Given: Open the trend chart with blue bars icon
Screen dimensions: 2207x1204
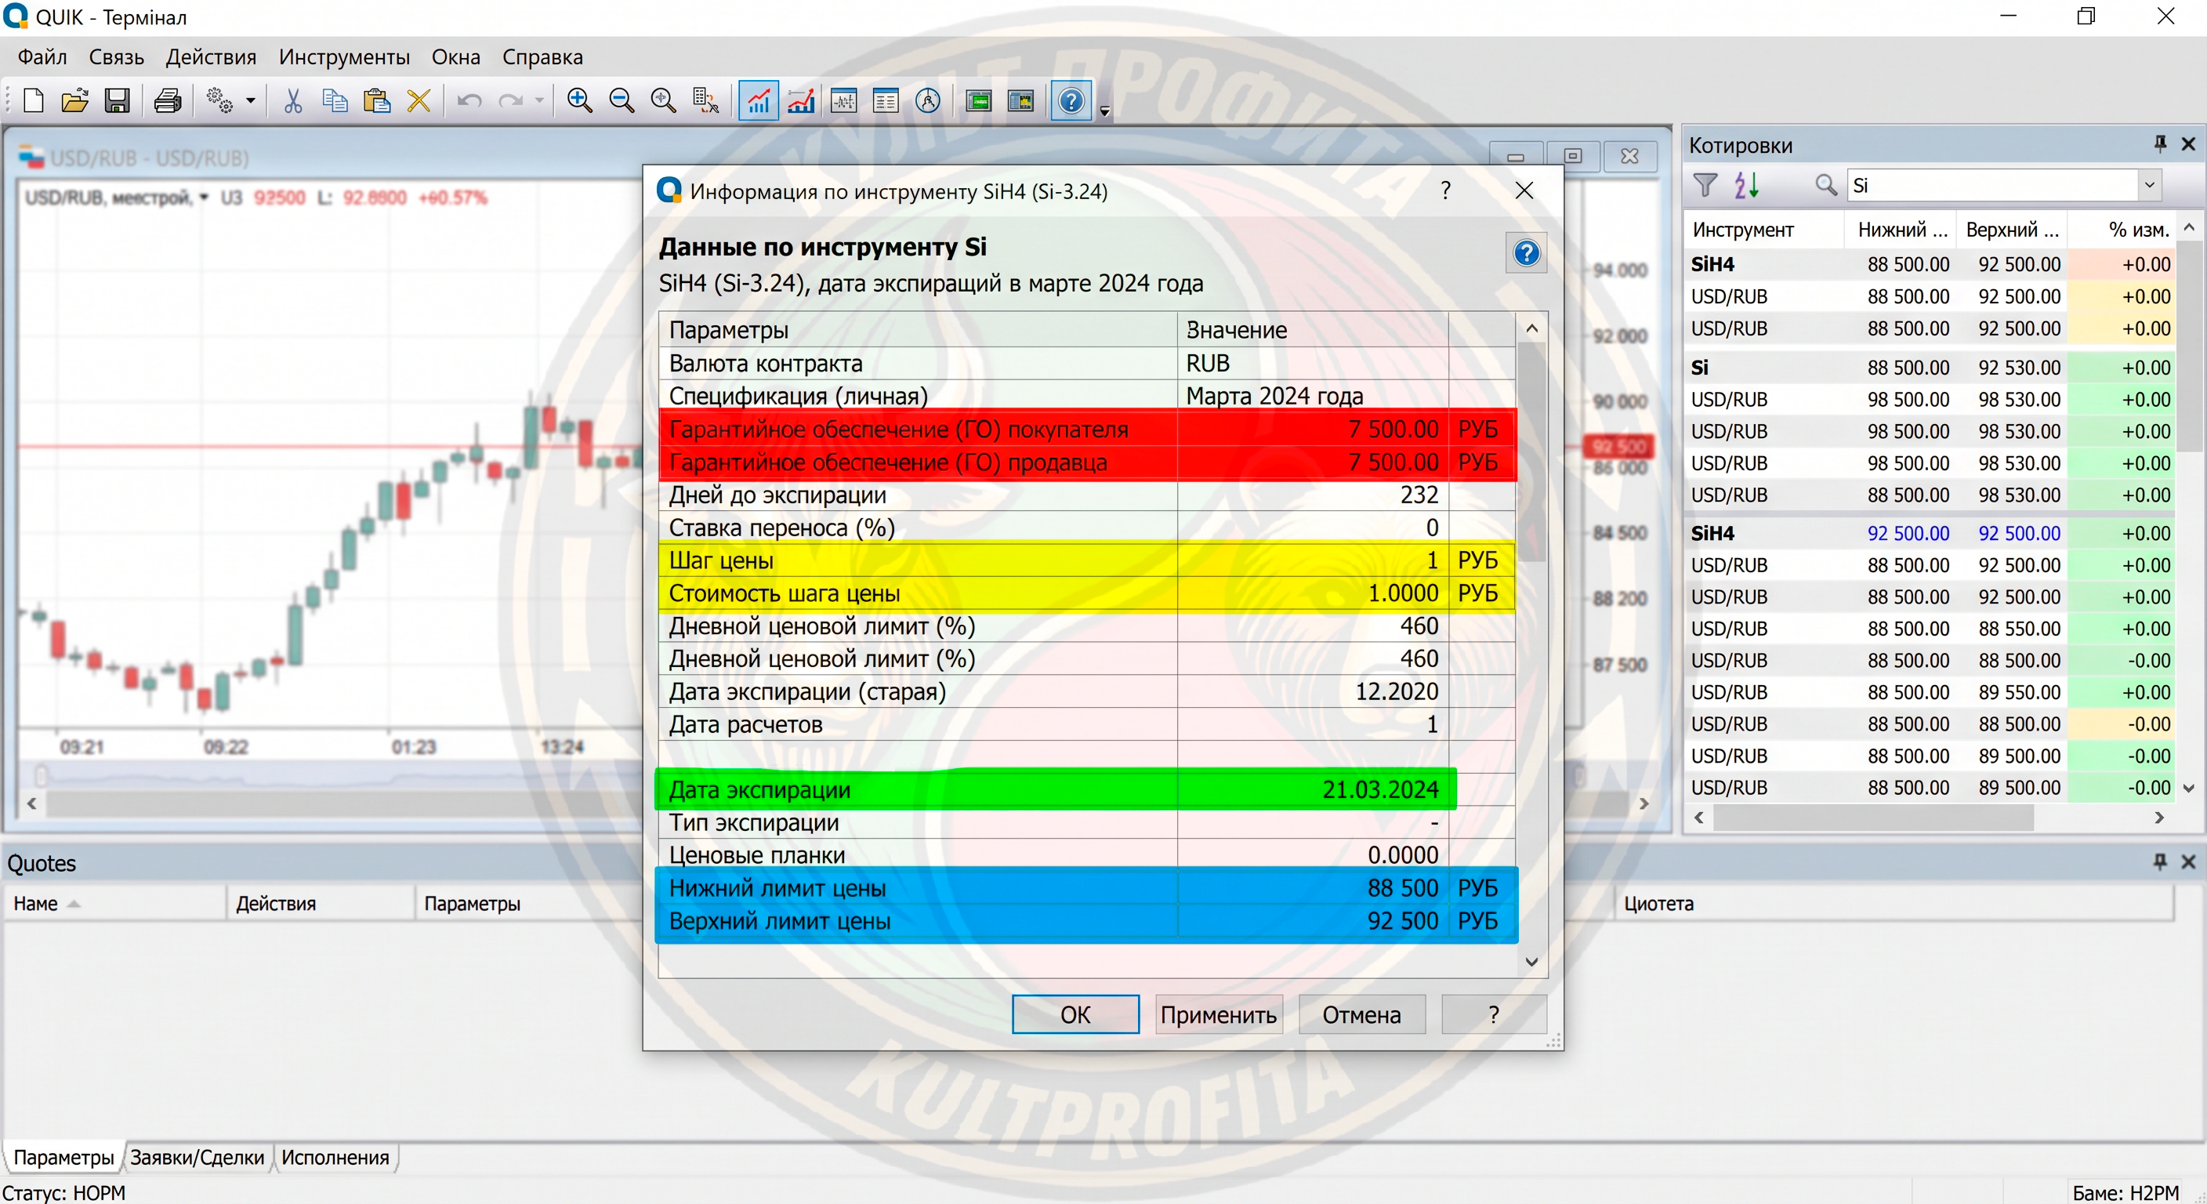Looking at the screenshot, I should 801,101.
